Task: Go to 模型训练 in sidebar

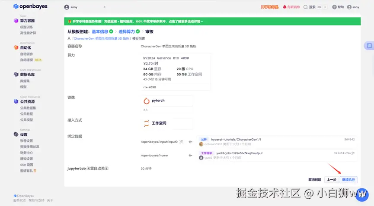Action: (x=26, y=27)
